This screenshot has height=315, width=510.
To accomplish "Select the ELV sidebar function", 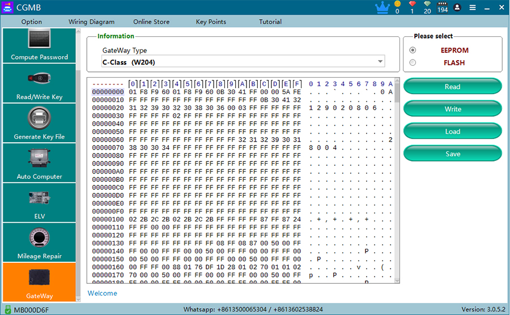I will click(39, 202).
